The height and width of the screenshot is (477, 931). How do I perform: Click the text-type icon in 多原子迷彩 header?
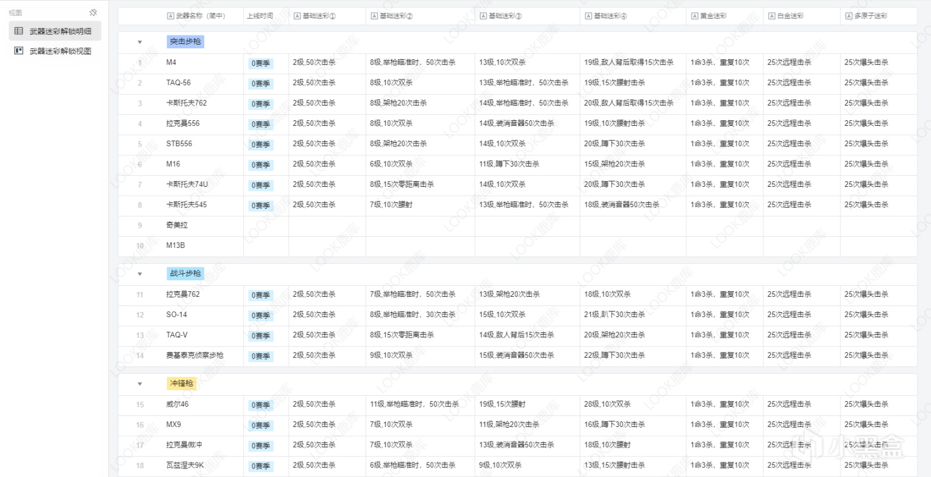[848, 16]
